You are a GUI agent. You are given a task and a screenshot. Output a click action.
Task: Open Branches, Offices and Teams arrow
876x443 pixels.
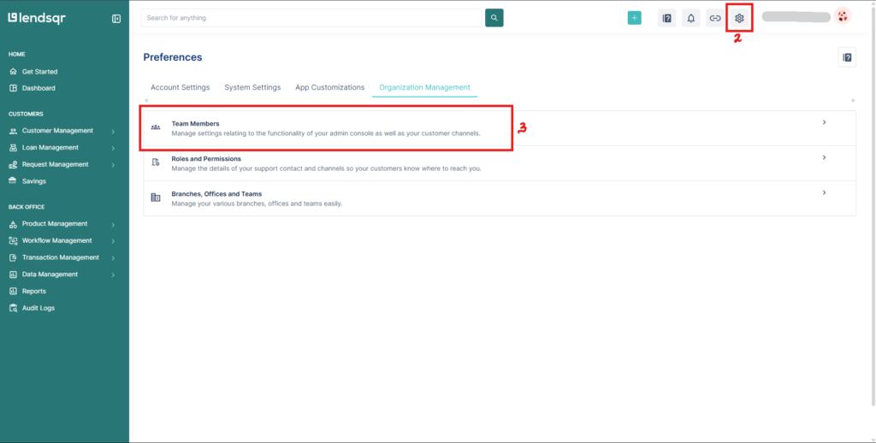pyautogui.click(x=824, y=192)
